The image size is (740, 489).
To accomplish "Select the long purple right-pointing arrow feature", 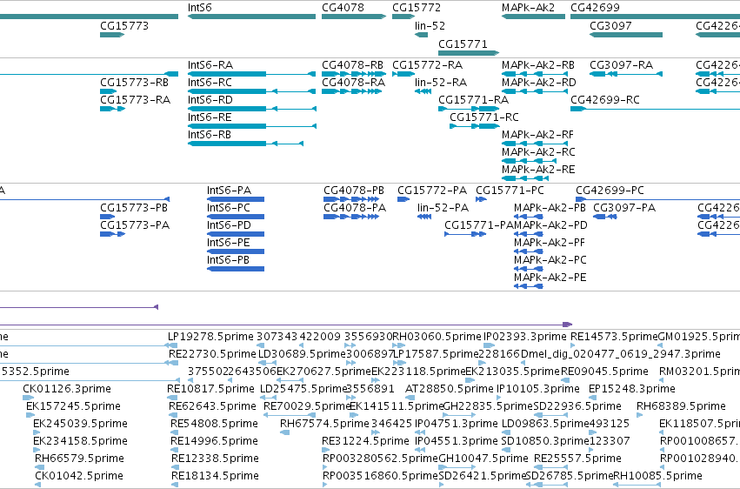I will click(286, 325).
